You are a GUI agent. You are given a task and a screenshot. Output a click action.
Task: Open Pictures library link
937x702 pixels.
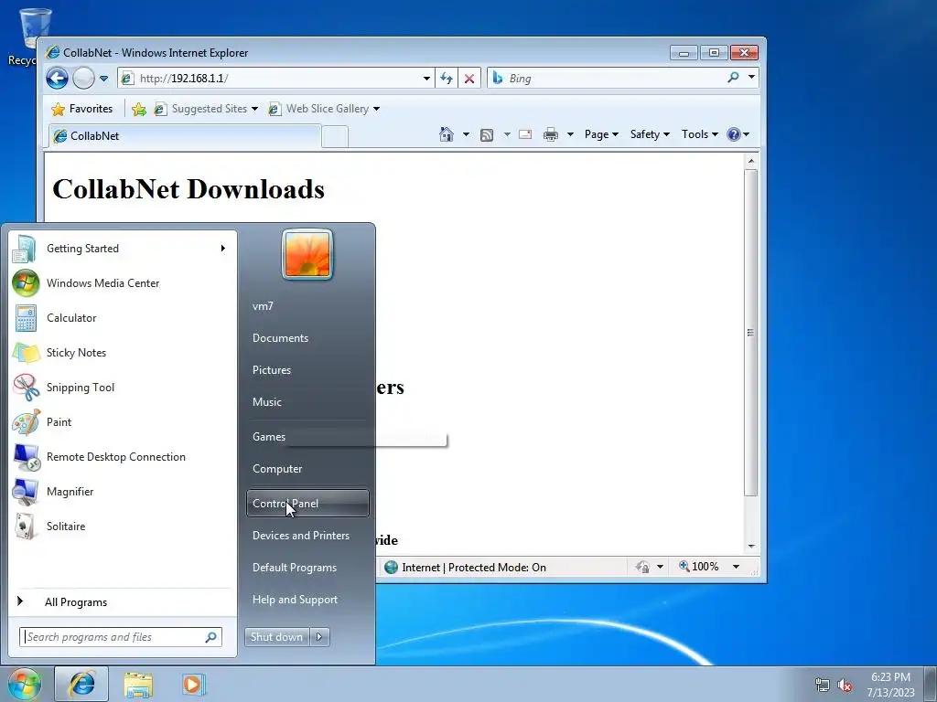[x=307, y=370]
